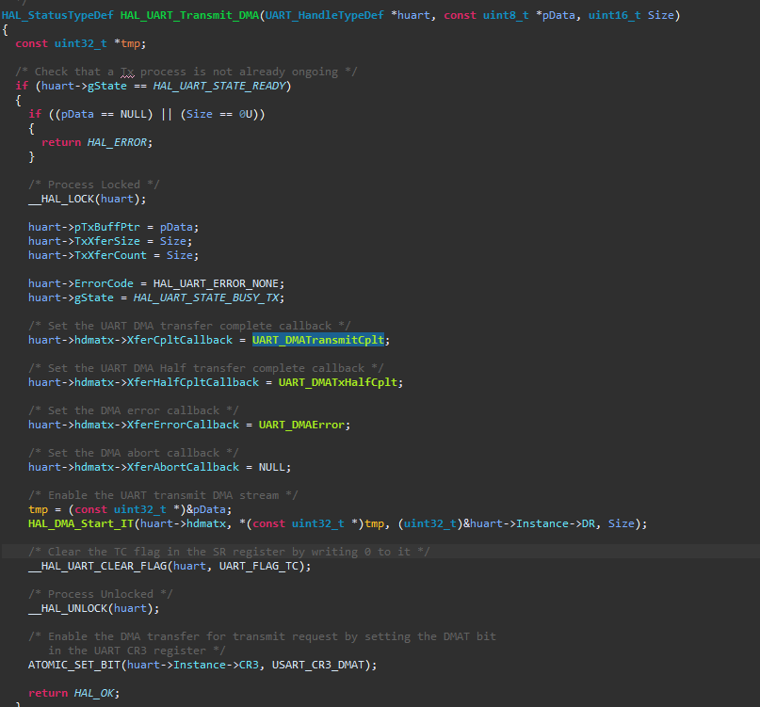Click UART_HandleTypeDef parameter type
Screen dimensions: 760x707
(324, 15)
